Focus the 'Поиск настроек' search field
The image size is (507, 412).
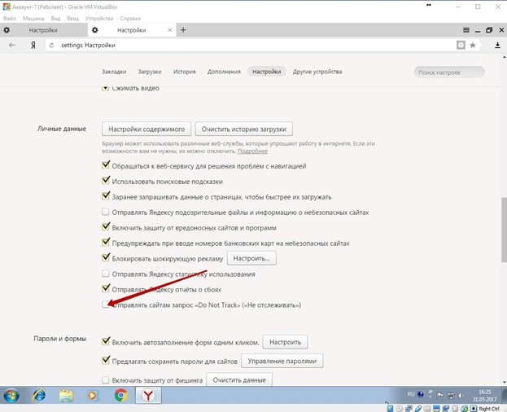pos(449,72)
